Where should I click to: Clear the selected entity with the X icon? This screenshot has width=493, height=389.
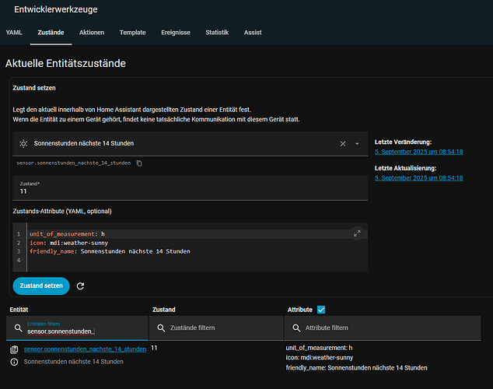coord(343,144)
